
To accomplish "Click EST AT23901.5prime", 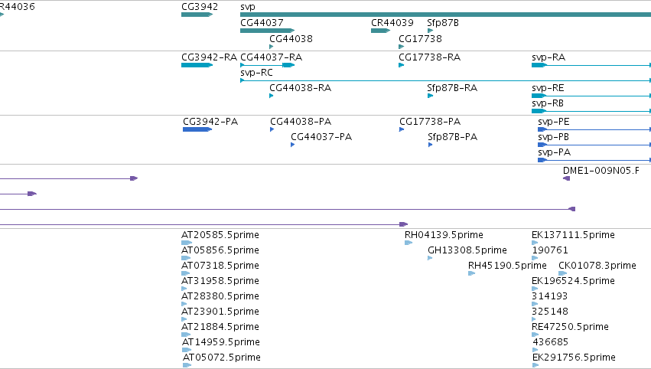I will tap(220, 312).
